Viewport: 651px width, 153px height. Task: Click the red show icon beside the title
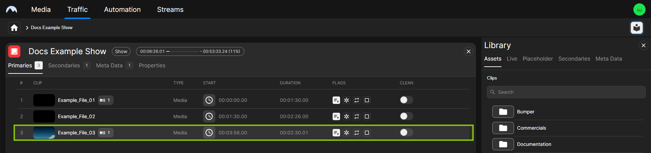pyautogui.click(x=14, y=51)
